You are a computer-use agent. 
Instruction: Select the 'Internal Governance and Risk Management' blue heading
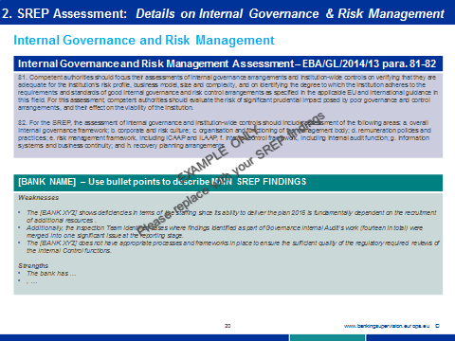click(144, 40)
